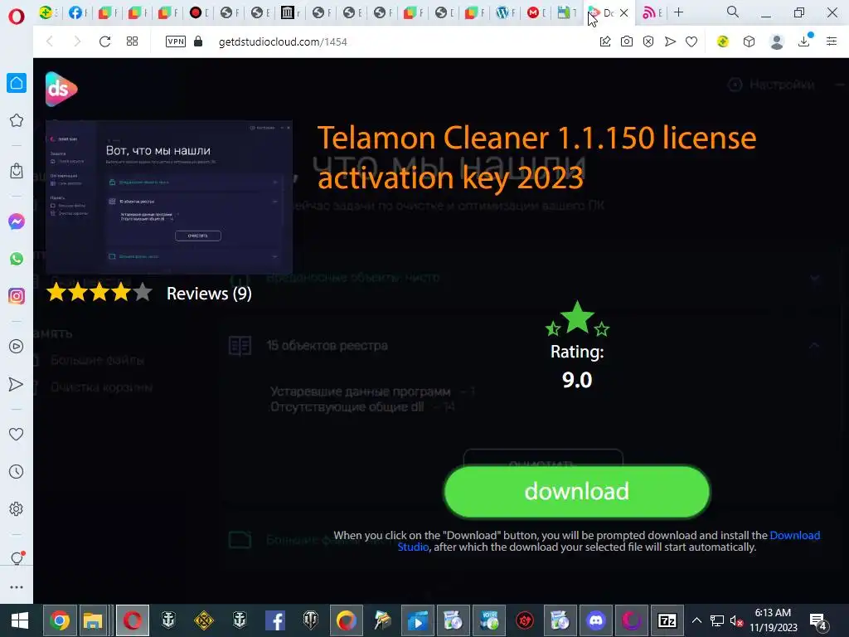Open the Easy Setup menu icon
Screen dimensions: 849x637
[832, 41]
